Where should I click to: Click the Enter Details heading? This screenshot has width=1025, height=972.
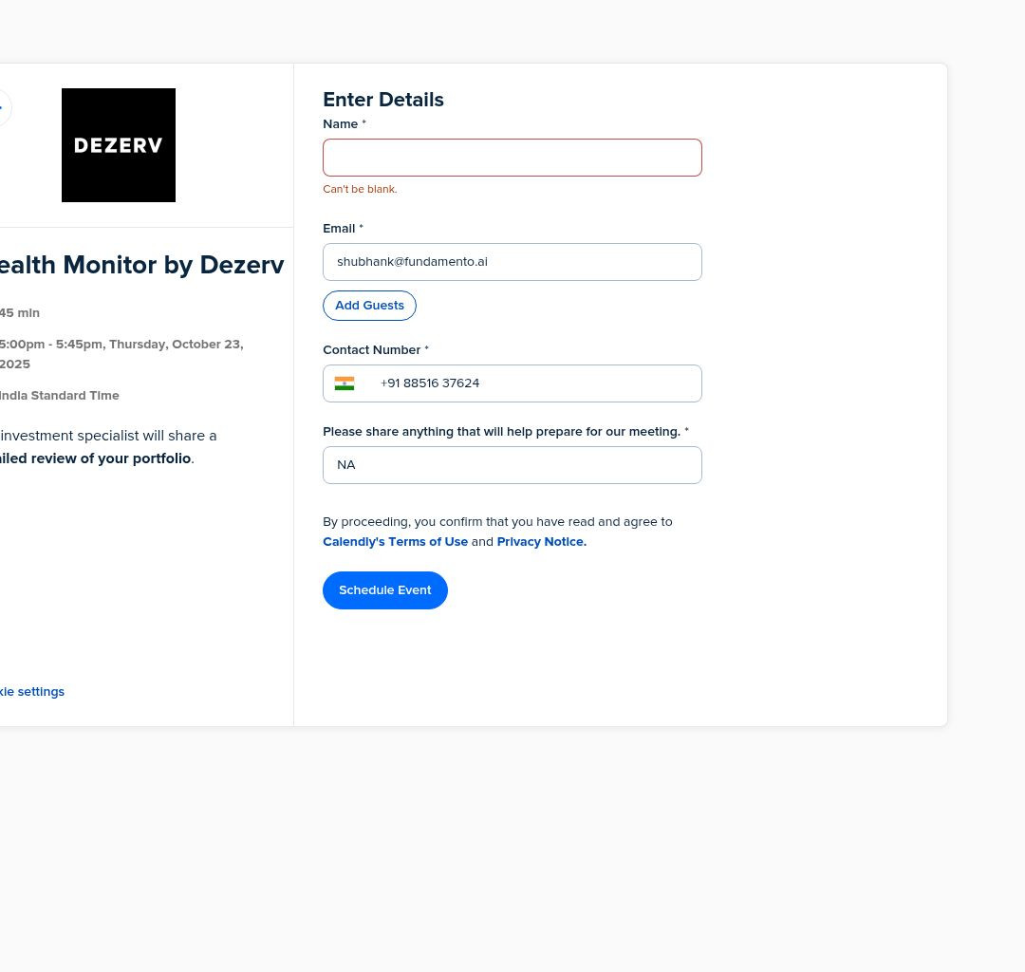point(383,100)
